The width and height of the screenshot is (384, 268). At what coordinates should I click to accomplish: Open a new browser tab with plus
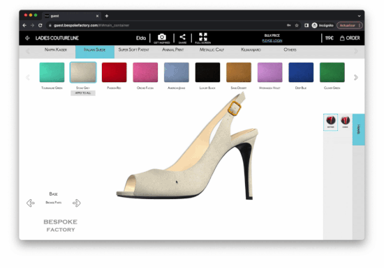(x=107, y=16)
